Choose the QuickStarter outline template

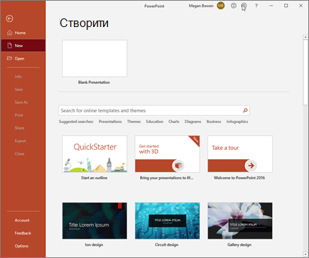(x=94, y=154)
